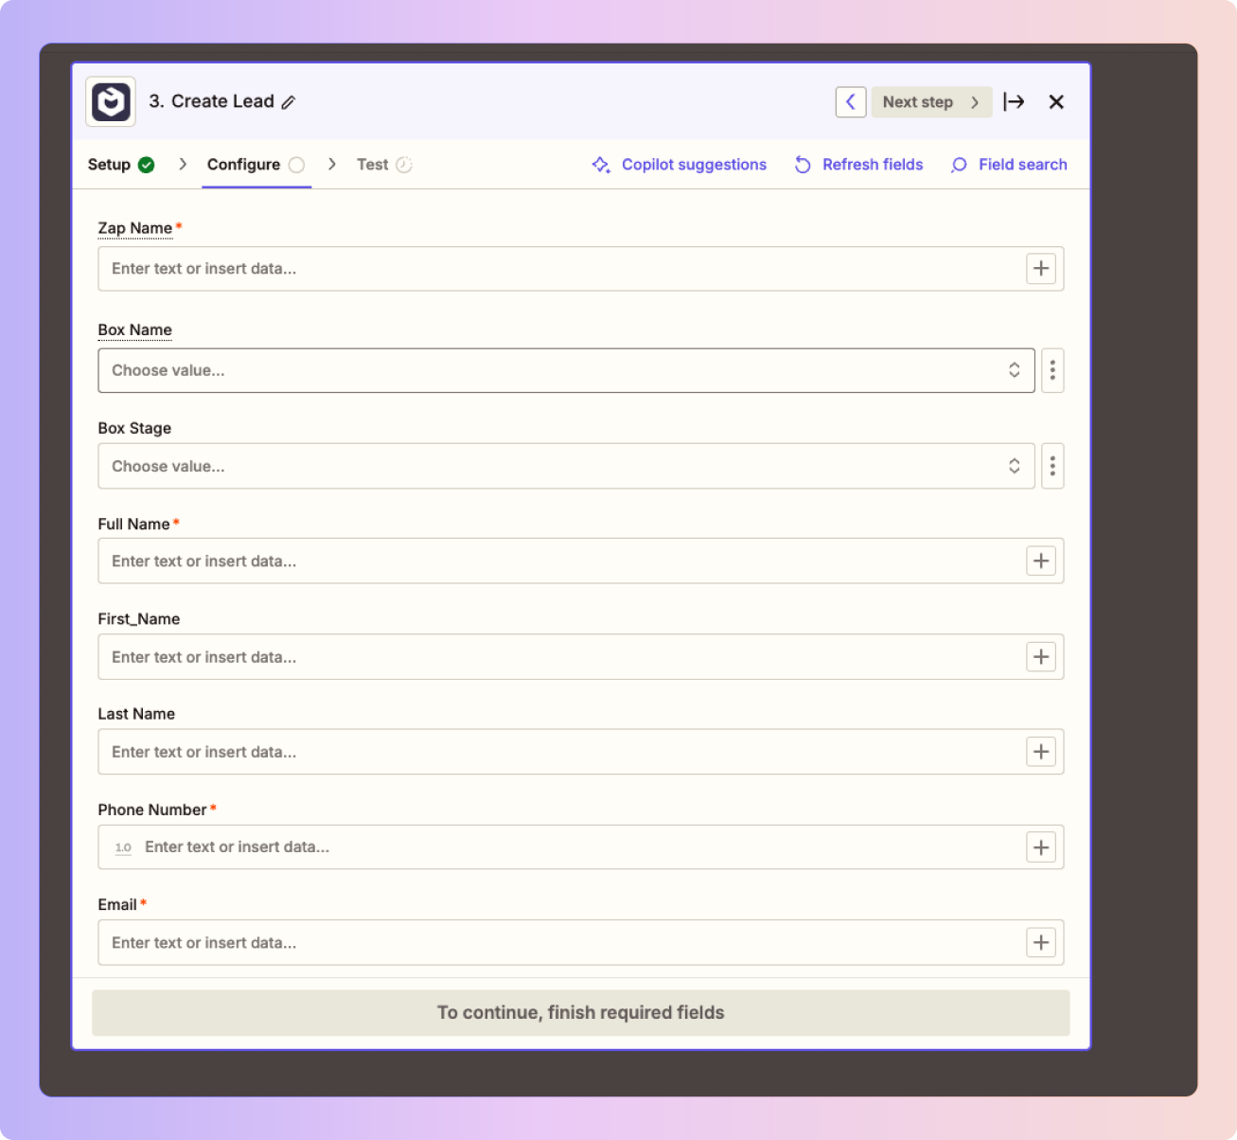This screenshot has height=1140, width=1237.
Task: Insert data into Zap Name with plus
Action: click(x=1041, y=269)
